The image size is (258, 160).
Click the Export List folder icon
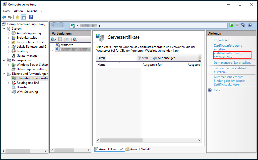point(17,17)
